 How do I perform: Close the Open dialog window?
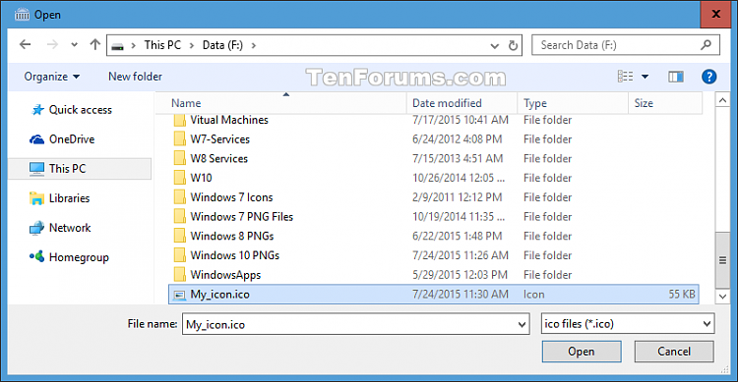click(715, 14)
